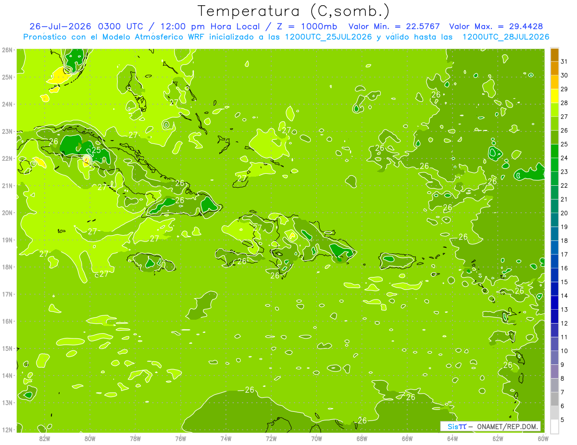This screenshot has height=445, width=577.
Task: Click the teal legend cell between 19 and 20
Action: pos(554,219)
